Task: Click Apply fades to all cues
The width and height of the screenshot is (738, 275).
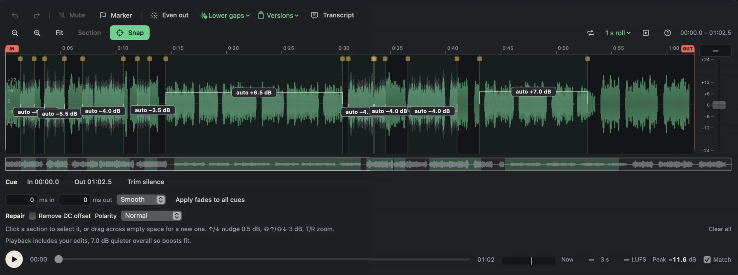Action: click(x=210, y=200)
